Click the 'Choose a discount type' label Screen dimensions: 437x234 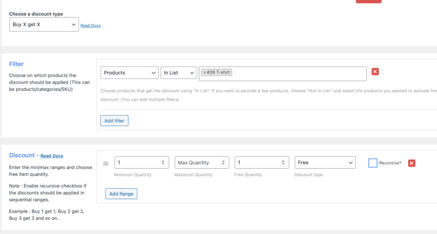point(36,14)
